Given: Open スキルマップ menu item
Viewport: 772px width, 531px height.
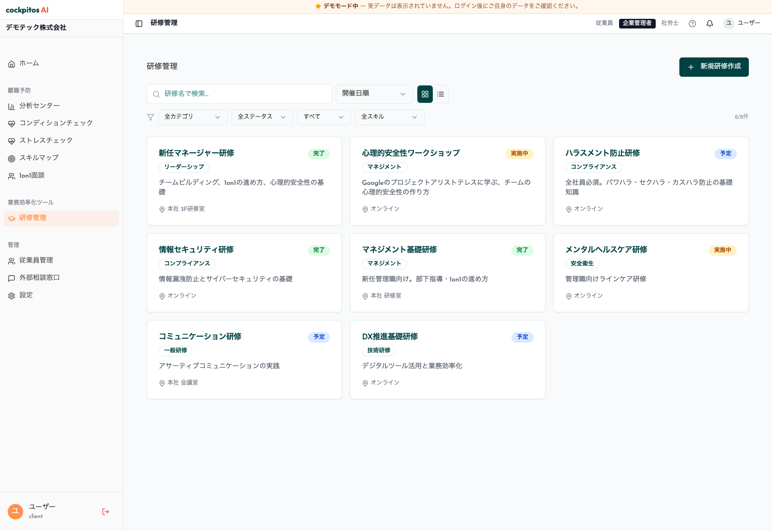Looking at the screenshot, I should coord(61,158).
